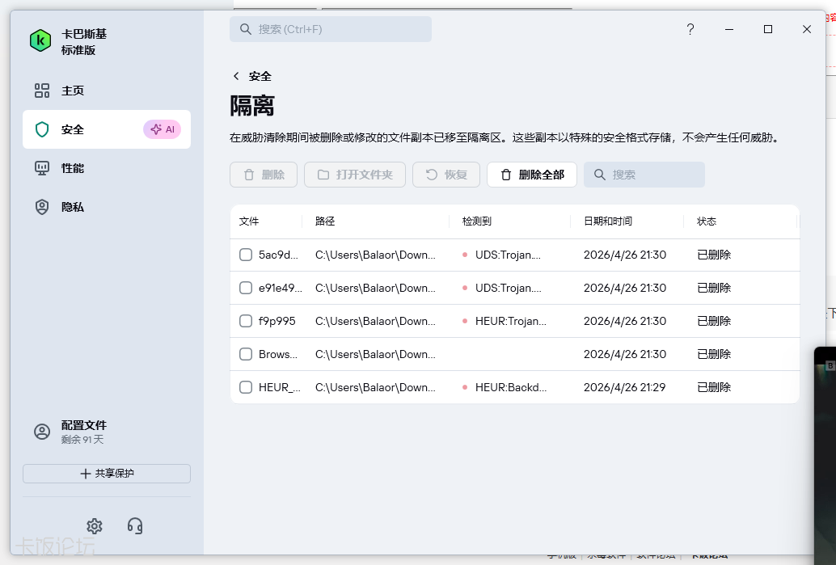
Task: Click the 剩余 91 天 subscription text
Action: point(82,440)
